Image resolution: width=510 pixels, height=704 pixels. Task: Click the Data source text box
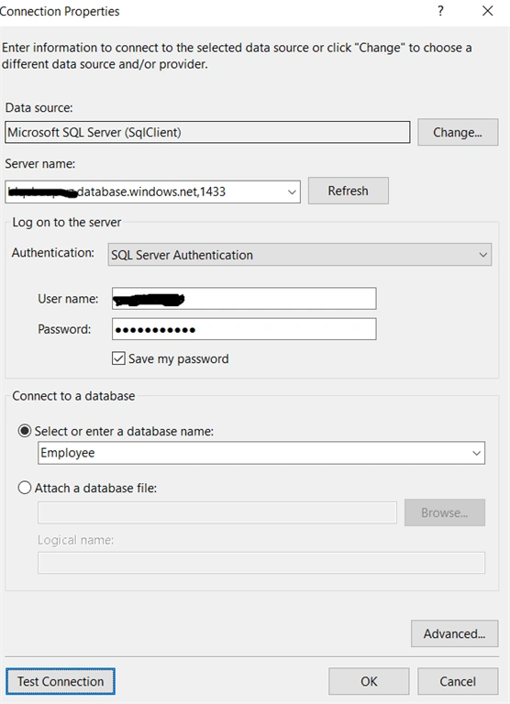pos(207,132)
